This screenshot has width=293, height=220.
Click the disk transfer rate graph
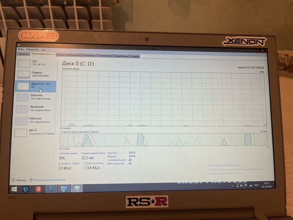coord(164,140)
